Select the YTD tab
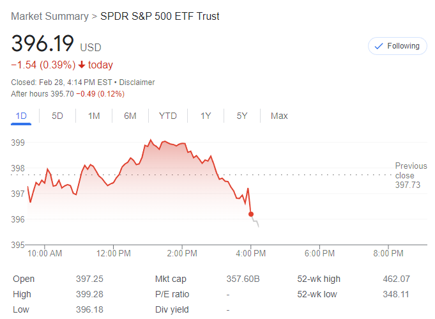 pos(168,116)
